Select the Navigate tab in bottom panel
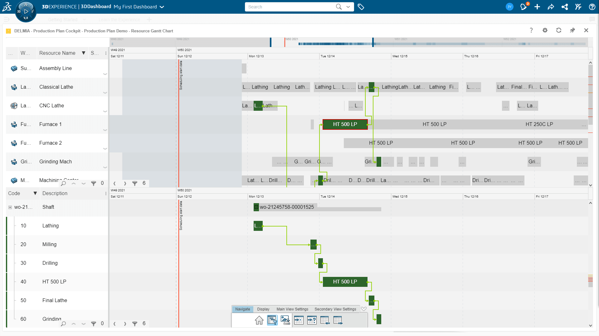 243,309
